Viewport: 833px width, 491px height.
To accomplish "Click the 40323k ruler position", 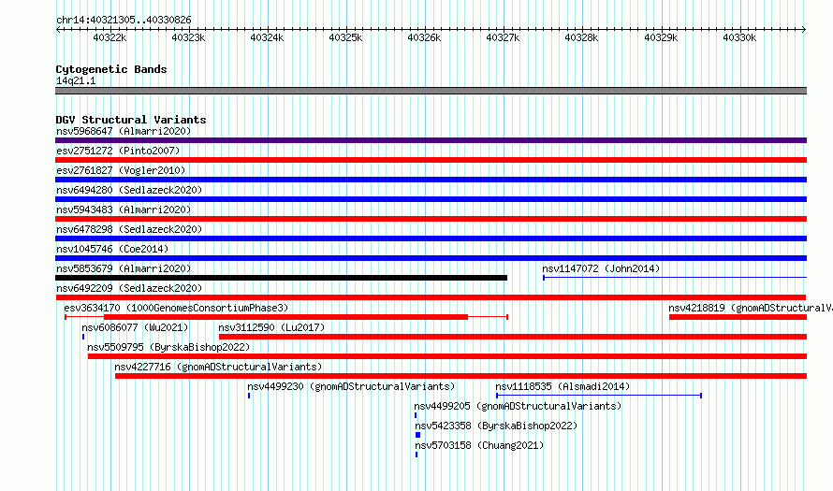I will (188, 37).
